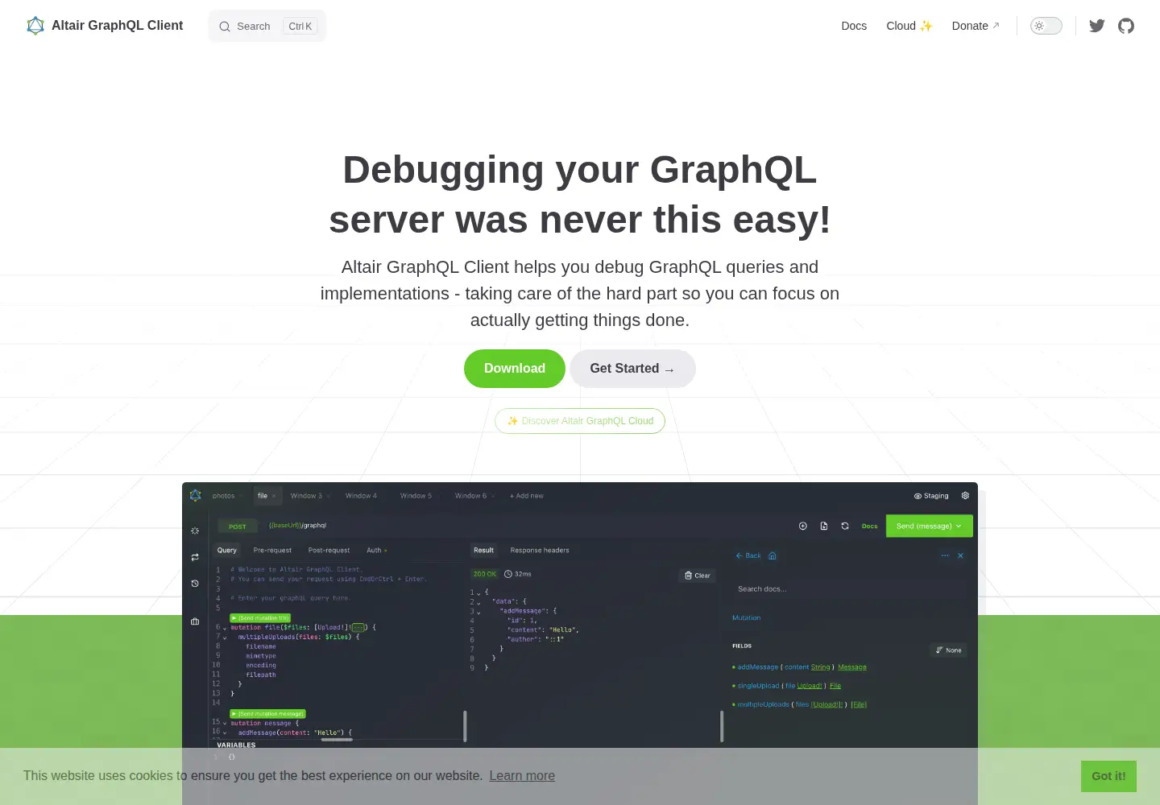Viewport: 1160px width, 805px height.
Task: Click the settings gear in the app preview
Action: (x=965, y=496)
